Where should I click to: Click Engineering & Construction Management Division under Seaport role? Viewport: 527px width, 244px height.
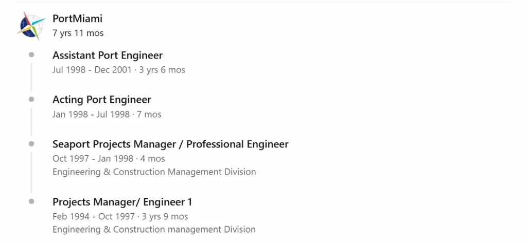click(154, 172)
